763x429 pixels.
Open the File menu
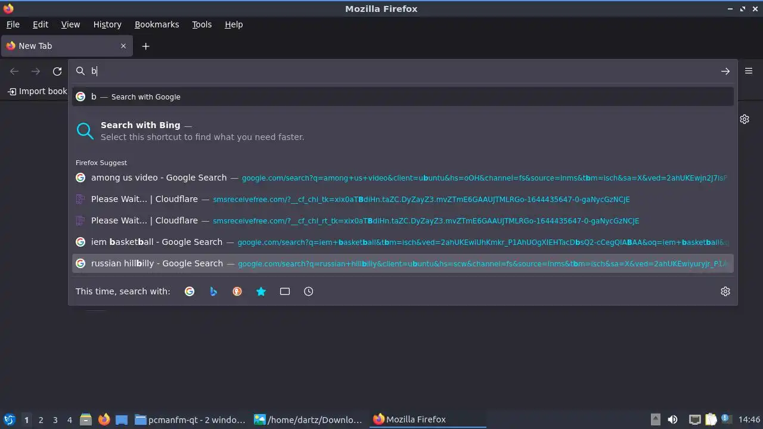click(x=13, y=24)
